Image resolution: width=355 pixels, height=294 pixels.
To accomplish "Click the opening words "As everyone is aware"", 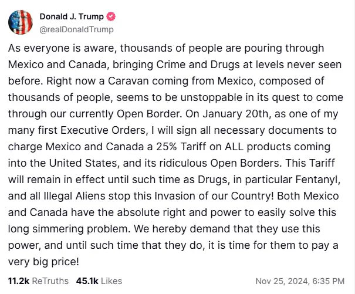I will 54,48.
